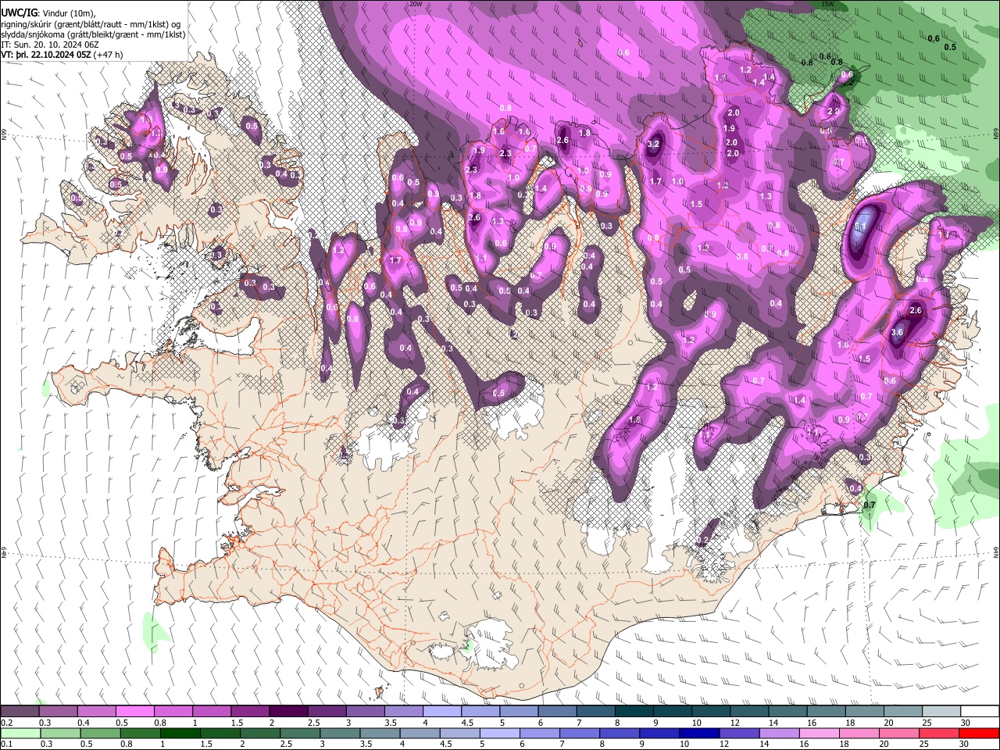Click the 'slydda/snjókoma' legend description line
This screenshot has width=1000, height=750.
tap(93, 35)
